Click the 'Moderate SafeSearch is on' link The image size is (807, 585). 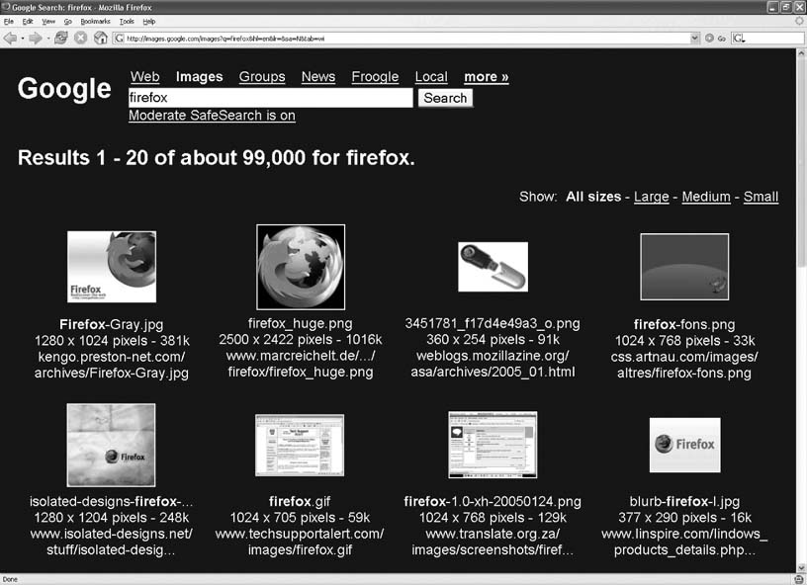click(x=212, y=116)
